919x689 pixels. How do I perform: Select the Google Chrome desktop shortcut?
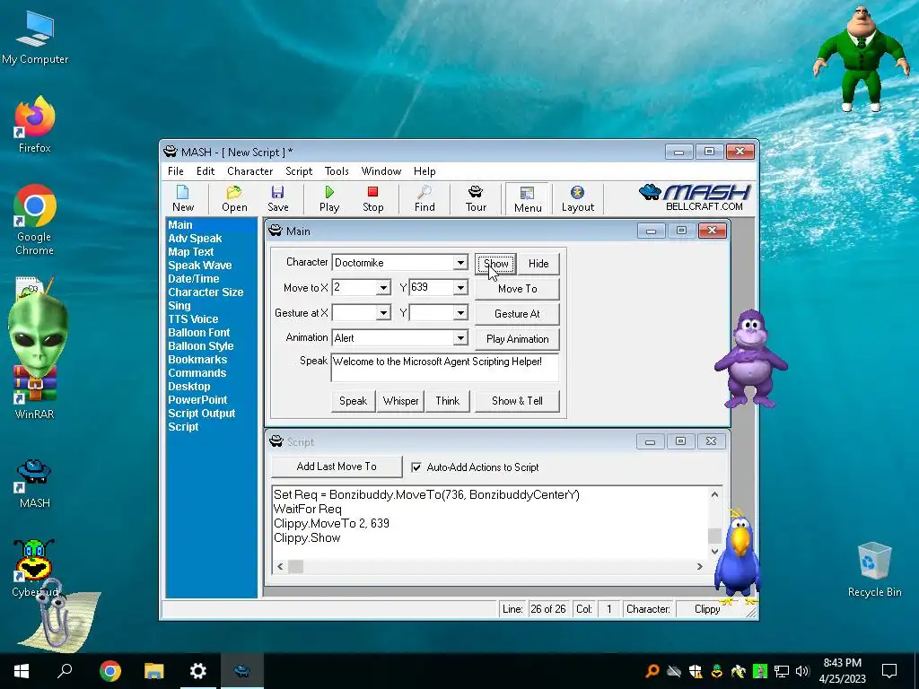(35, 220)
